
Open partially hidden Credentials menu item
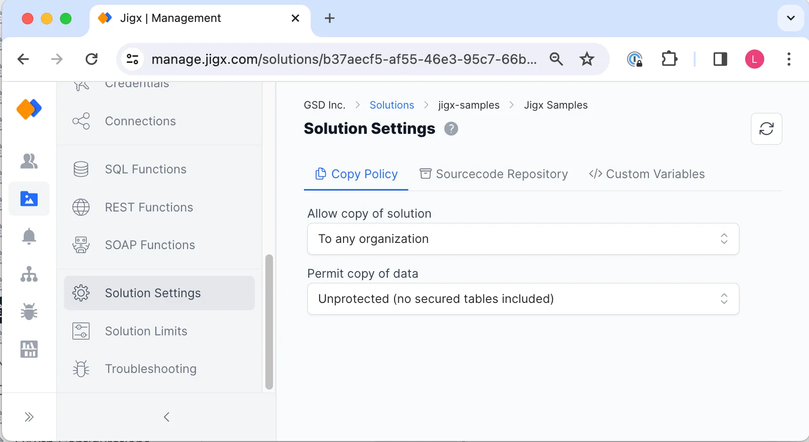159,86
